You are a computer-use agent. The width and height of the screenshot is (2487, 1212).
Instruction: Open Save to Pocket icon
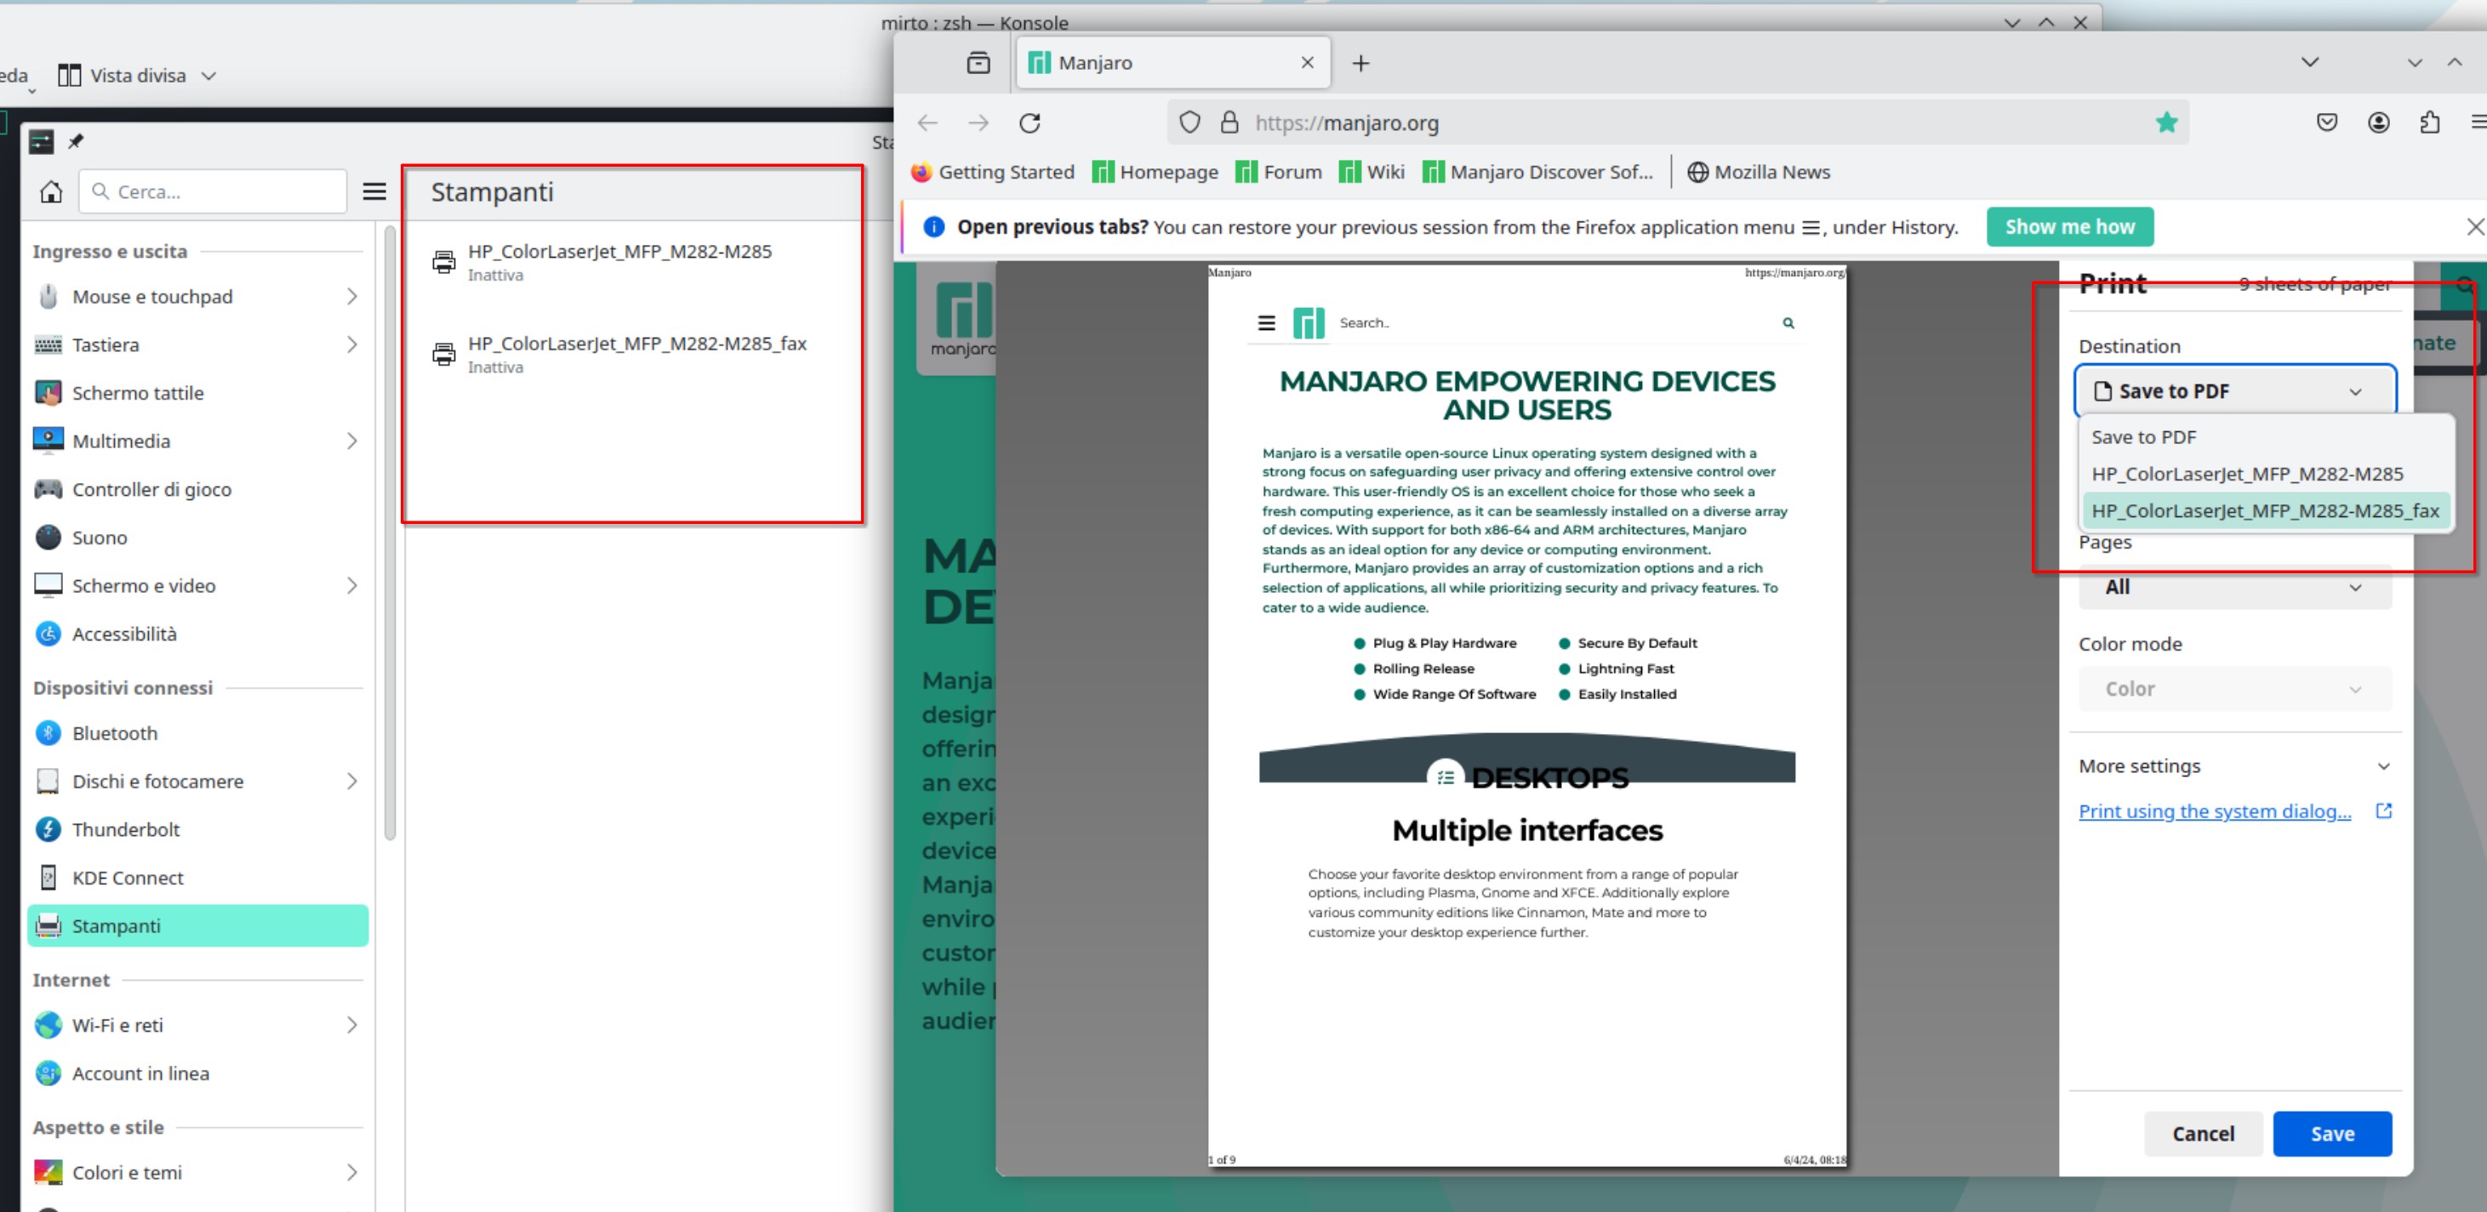(2327, 122)
